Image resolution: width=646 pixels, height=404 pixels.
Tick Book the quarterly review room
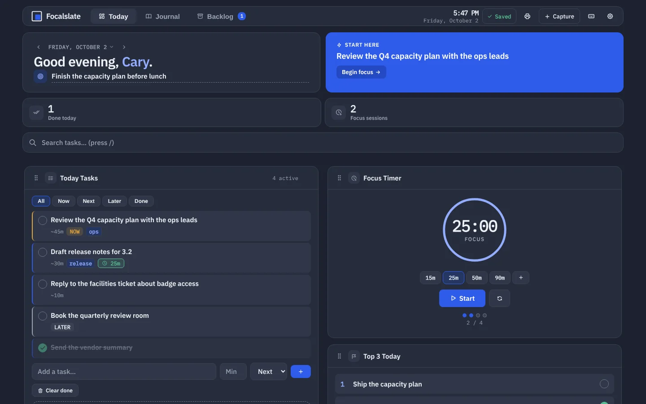point(43,316)
